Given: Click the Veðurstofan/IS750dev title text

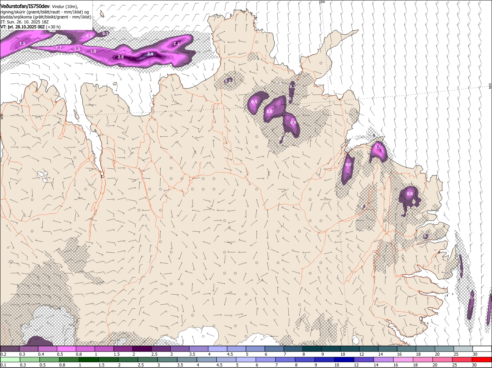Looking at the screenshot, I should [25, 6].
